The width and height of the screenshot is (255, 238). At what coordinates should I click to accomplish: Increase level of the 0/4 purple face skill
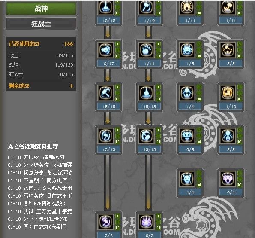[240, 173]
